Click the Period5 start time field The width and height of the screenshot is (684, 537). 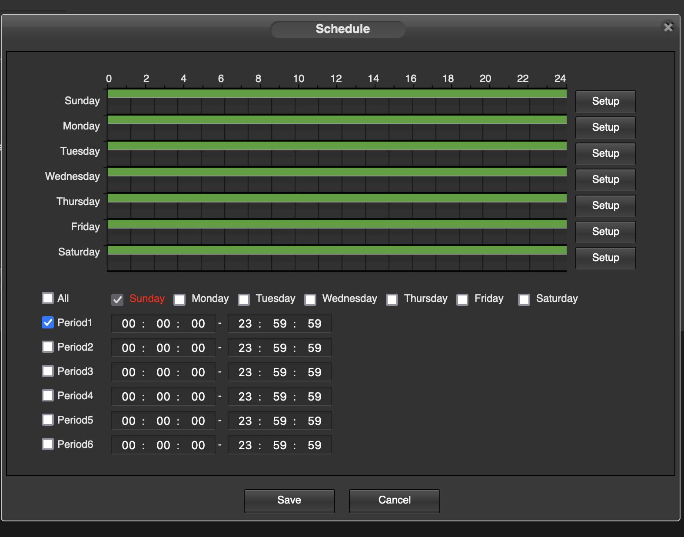pyautogui.click(x=163, y=421)
